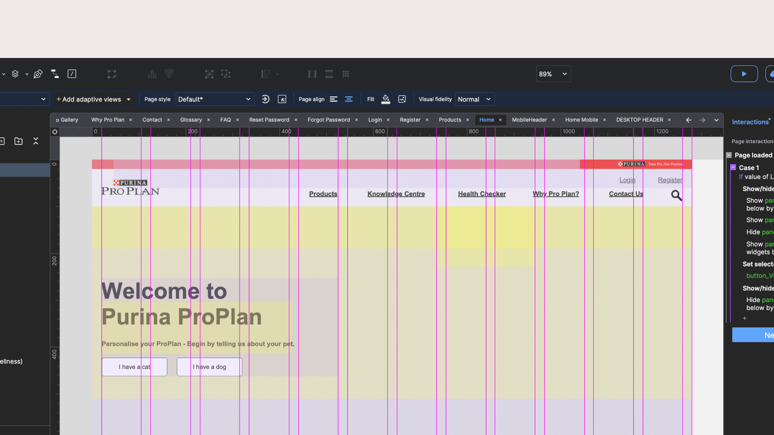Click the 'I have a dog' button
This screenshot has width=774, height=435.
209,367
